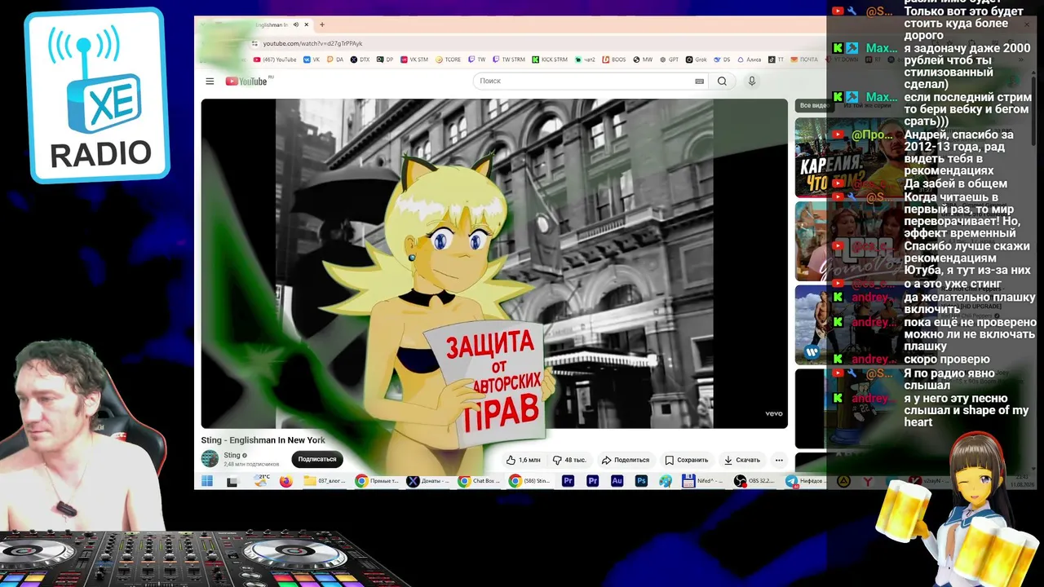1044x587 pixels.
Task: Open Telegram Нифёдов in the taskbar
Action: coord(806,481)
